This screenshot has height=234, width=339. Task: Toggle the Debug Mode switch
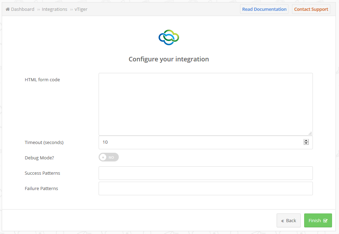coord(109,157)
